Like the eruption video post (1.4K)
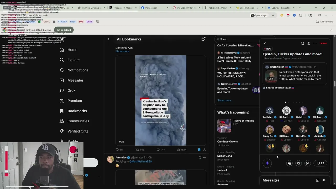336x189 pixels. pyautogui.click(x=161, y=150)
